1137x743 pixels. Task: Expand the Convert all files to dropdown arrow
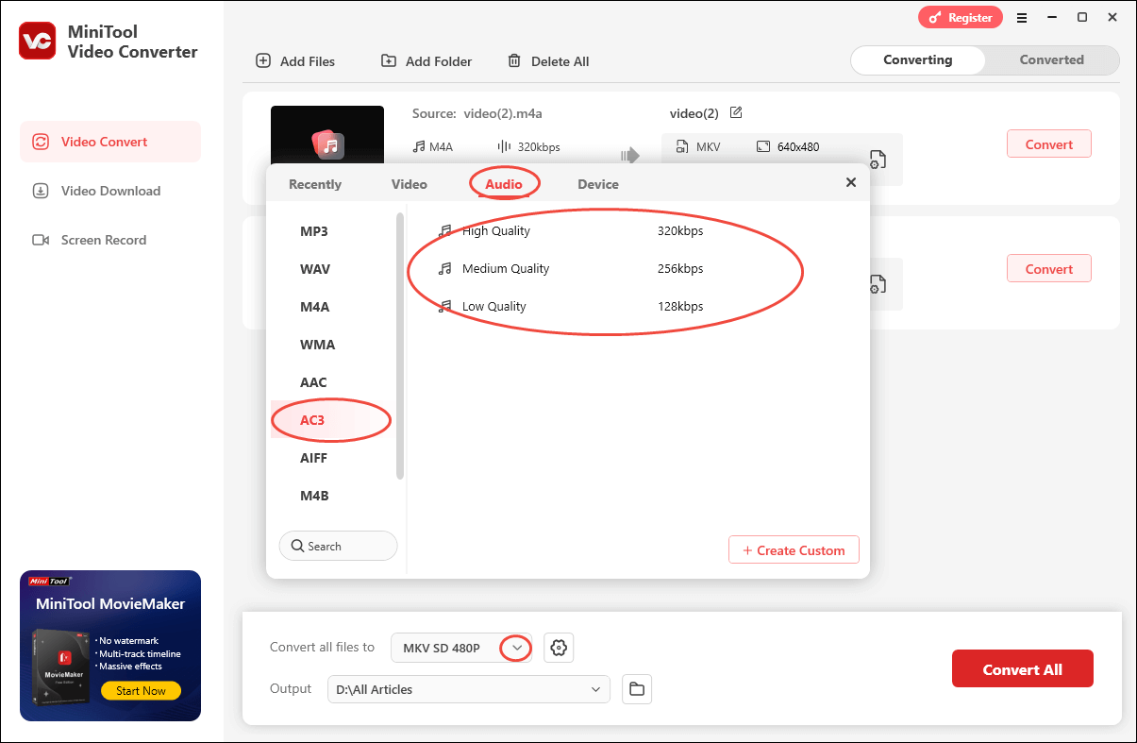point(516,648)
